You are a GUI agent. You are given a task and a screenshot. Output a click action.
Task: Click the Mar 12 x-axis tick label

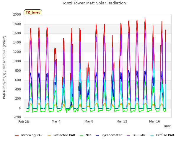(x=122, y=121)
